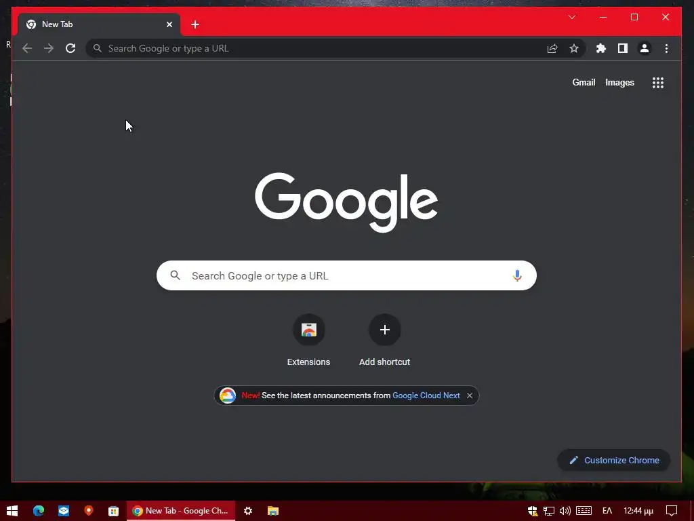
Task: Click the magnifier icon in the address bar
Action: (98, 48)
